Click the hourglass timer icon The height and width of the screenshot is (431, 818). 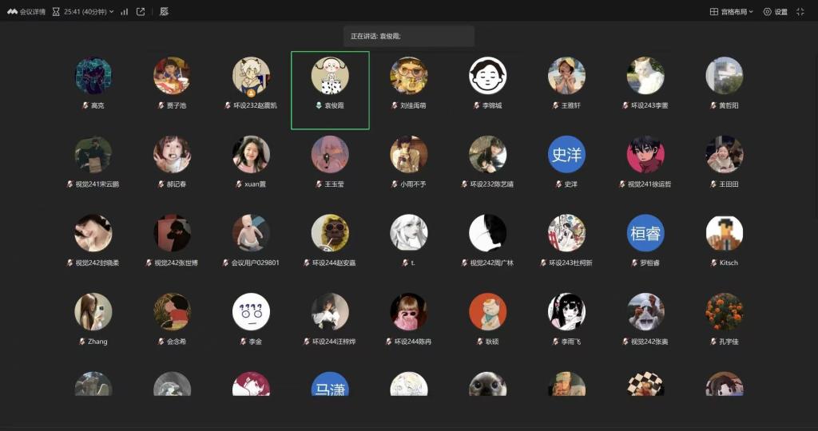[x=57, y=12]
